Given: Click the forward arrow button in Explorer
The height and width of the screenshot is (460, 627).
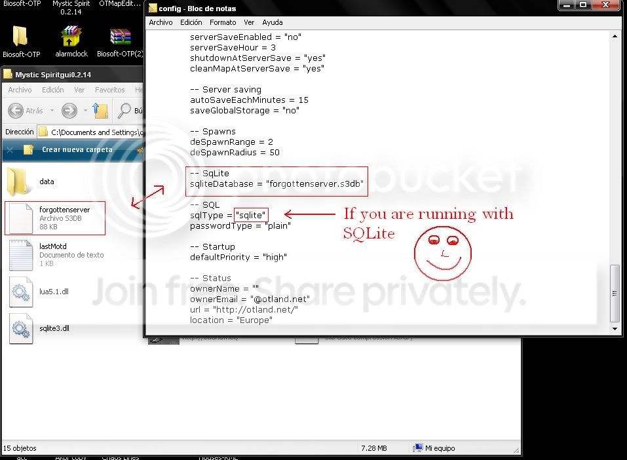Looking at the screenshot, I should (x=69, y=110).
